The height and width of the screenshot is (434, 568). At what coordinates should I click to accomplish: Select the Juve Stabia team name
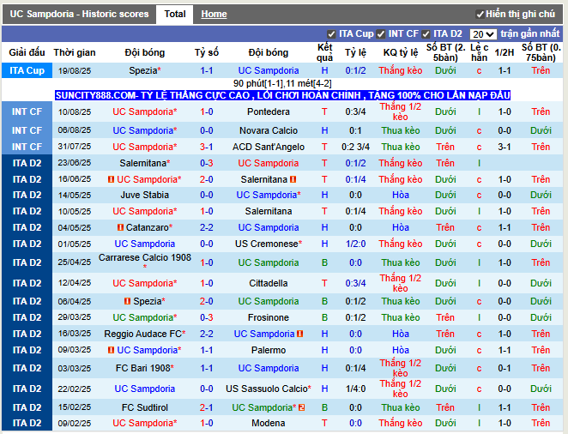click(x=144, y=195)
